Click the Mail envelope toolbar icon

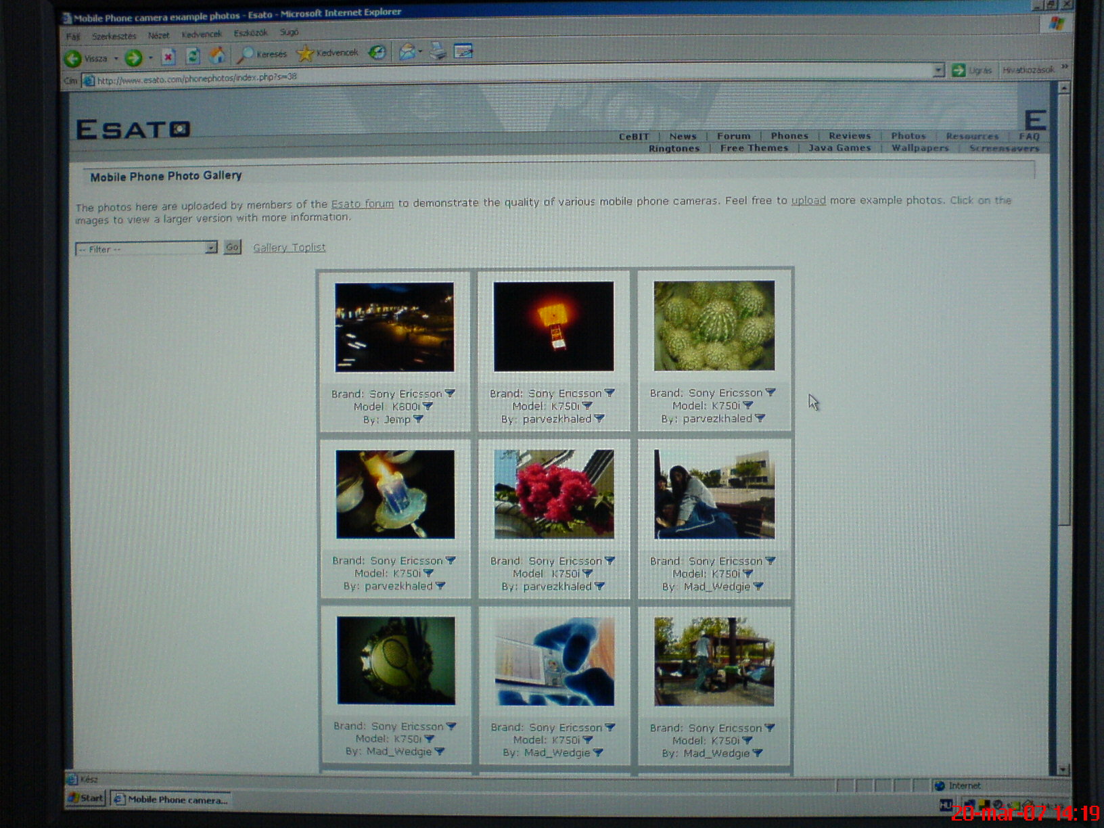407,51
